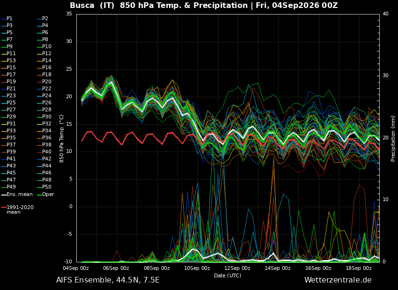Click the 850 hPa Temp. (°C) axis title
398x290 pixels.
[61, 138]
